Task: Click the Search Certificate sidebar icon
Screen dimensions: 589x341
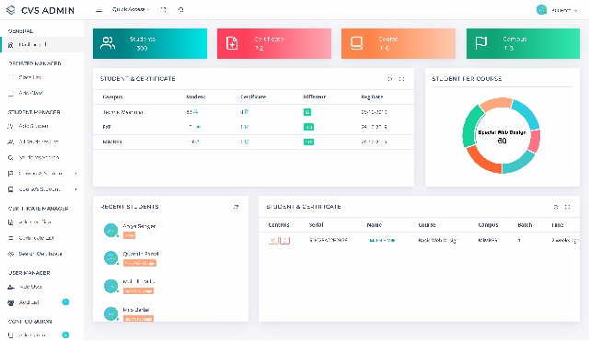Action: point(10,254)
